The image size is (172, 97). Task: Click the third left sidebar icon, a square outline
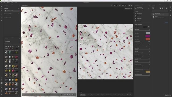point(2,14)
